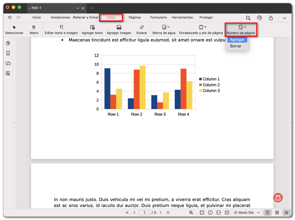Viewport: 295px width, 220px height.
Task: Click the current page number field
Action: click(144, 213)
